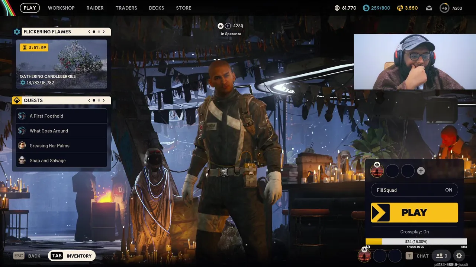476x267 pixels.
Task: Click the bottom-bar squad leader avatar
Action: tap(364, 256)
